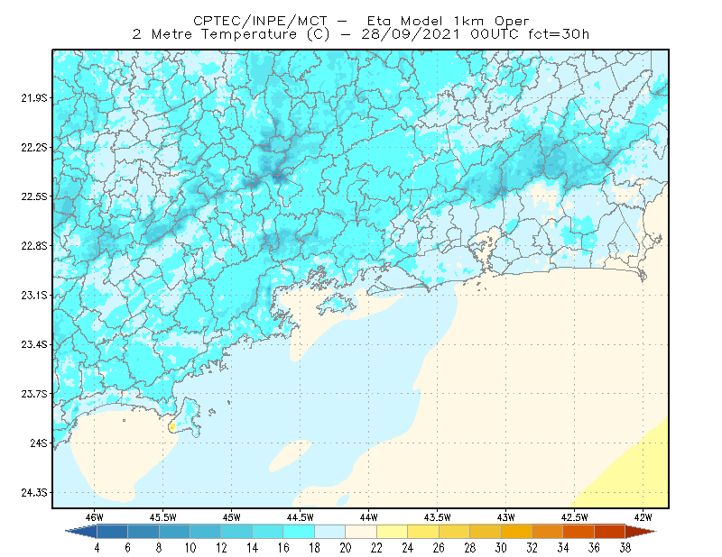Click the small yellow spot on the island
The height and width of the screenshot is (557, 722).
[172, 427]
